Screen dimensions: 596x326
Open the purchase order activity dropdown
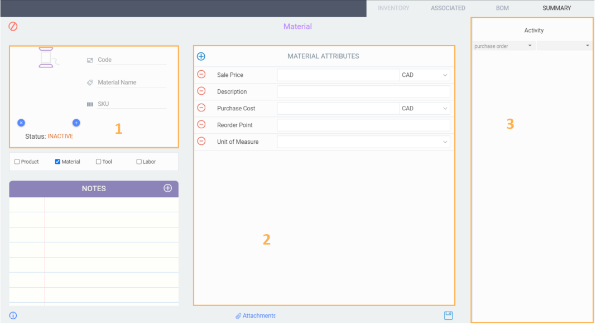pyautogui.click(x=503, y=46)
